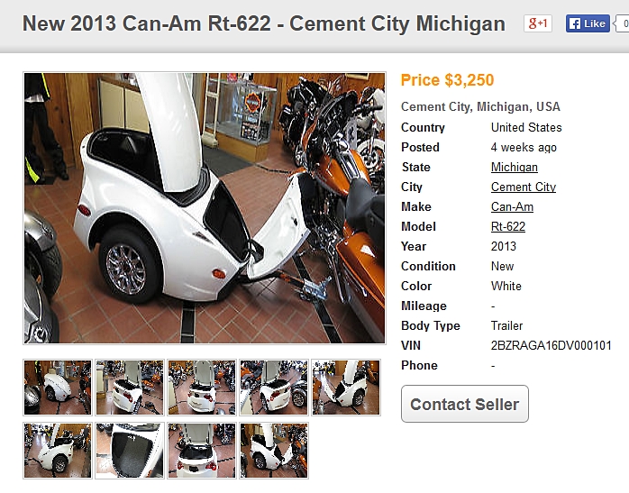Click the Facebook Like button

coord(588,23)
